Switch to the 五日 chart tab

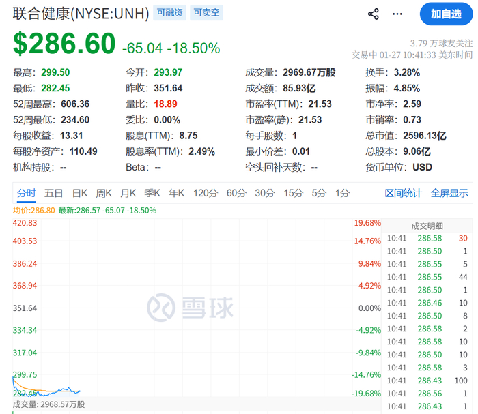[x=54, y=193]
